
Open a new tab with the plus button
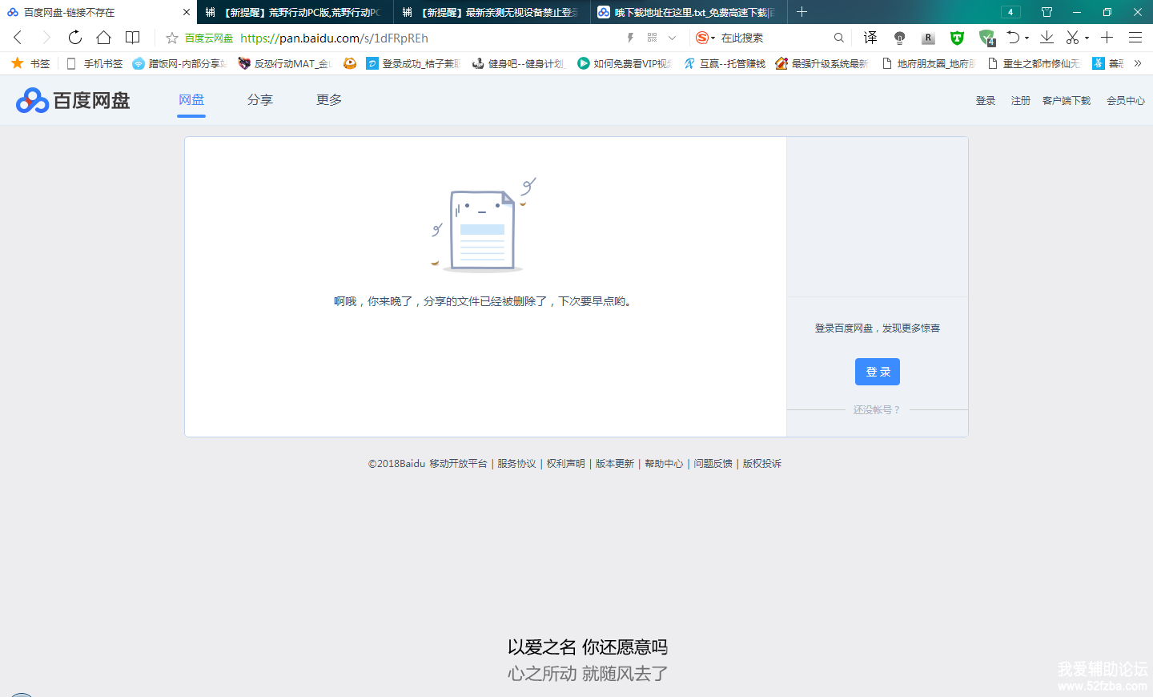801,12
